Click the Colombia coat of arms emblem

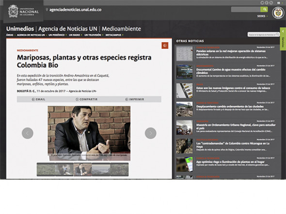pos(278,13)
